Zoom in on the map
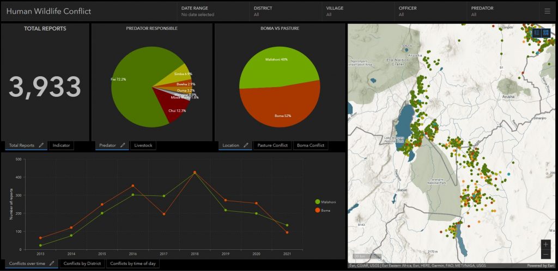This screenshot has height=271, width=558. point(546,244)
